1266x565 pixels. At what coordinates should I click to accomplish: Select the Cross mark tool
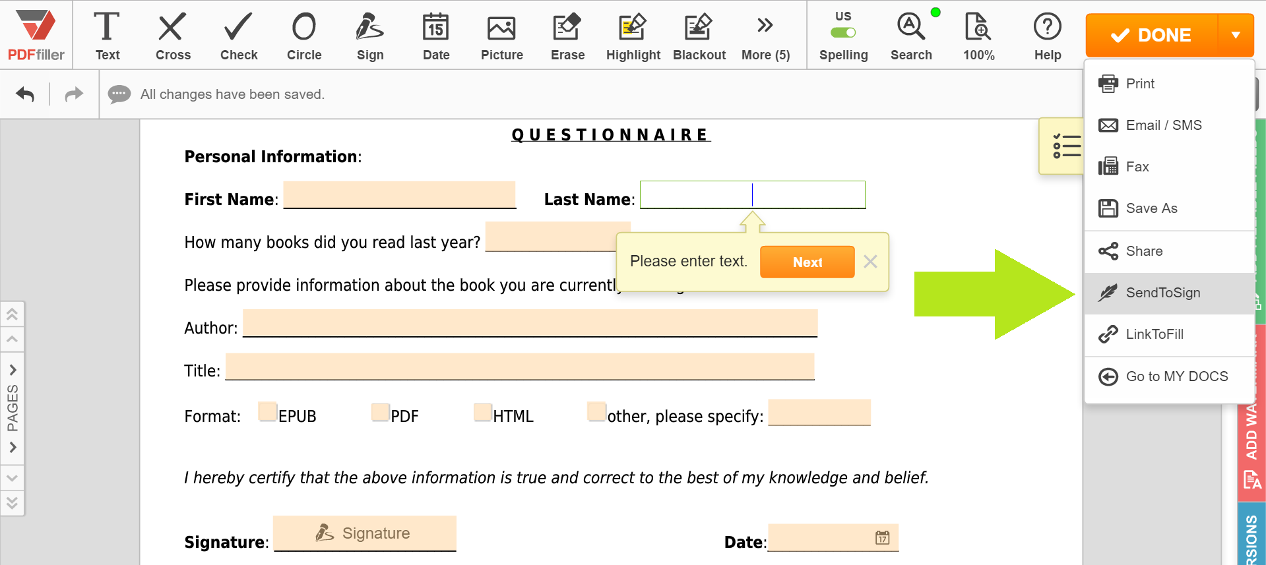point(173,36)
